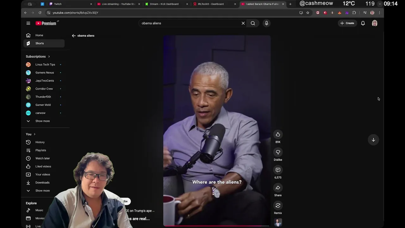The height and width of the screenshot is (228, 405).
Task: Start voice search with the microphone
Action: pos(266,23)
